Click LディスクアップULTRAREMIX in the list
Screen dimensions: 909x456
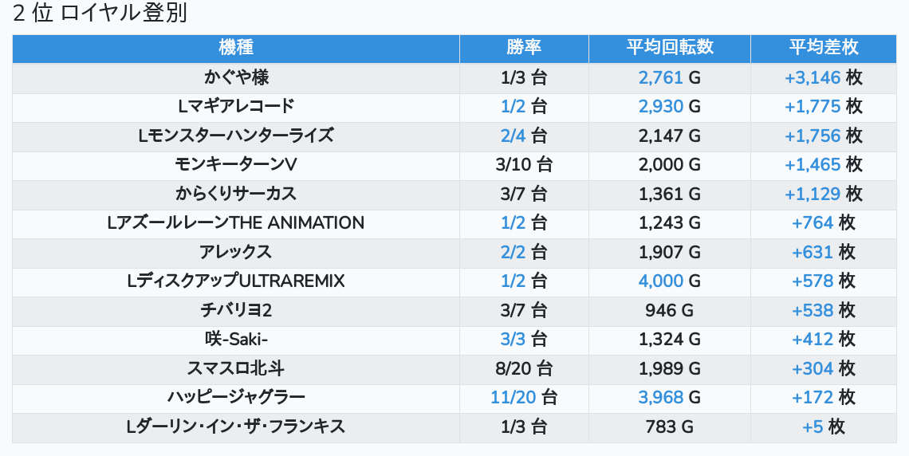(x=236, y=281)
